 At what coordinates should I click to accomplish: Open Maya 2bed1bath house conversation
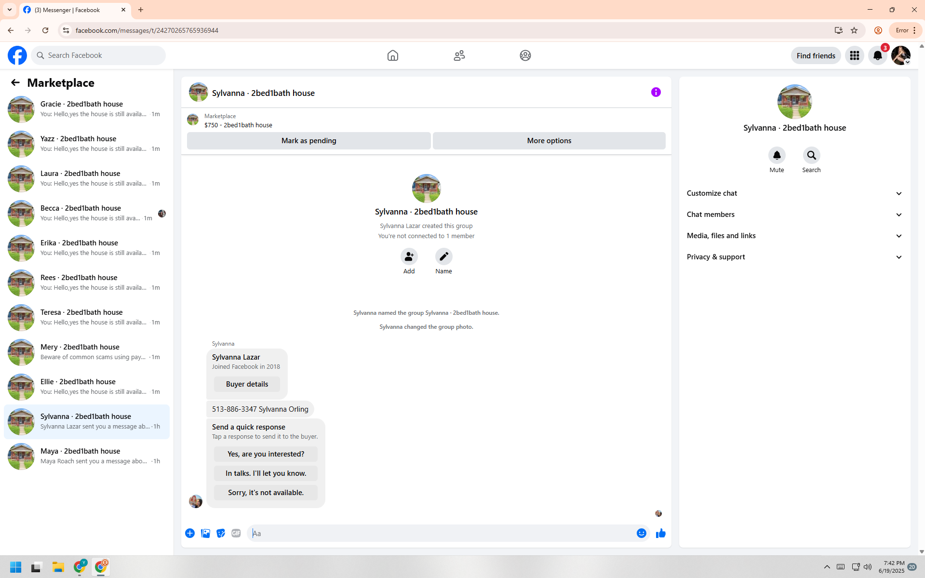[x=87, y=456]
